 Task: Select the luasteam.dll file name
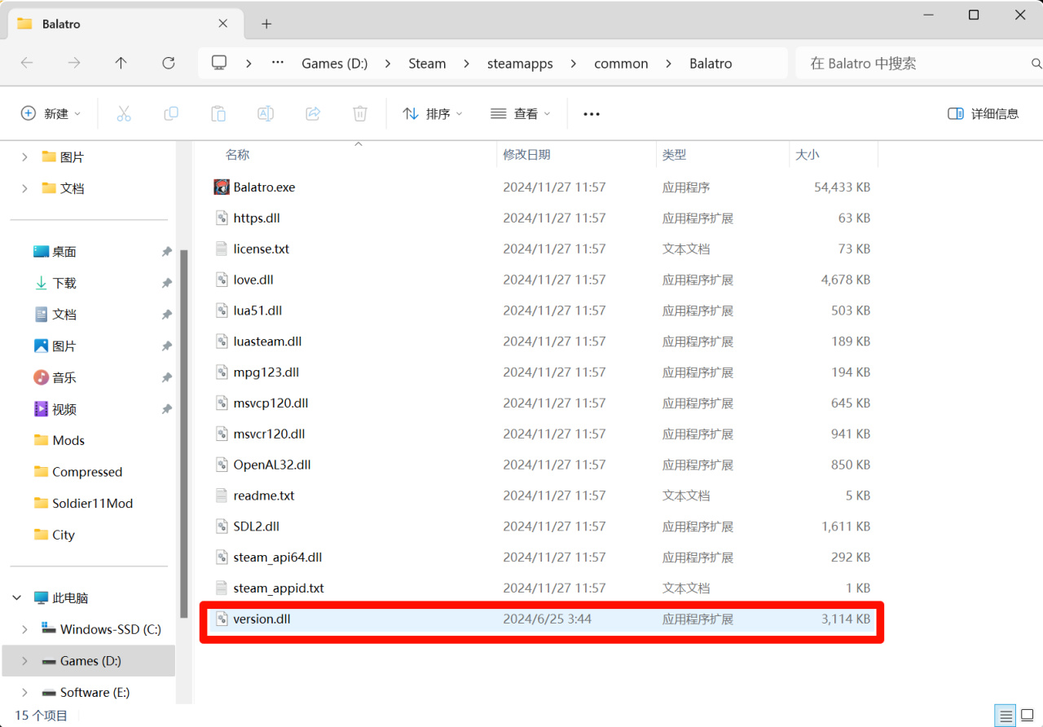pos(267,341)
